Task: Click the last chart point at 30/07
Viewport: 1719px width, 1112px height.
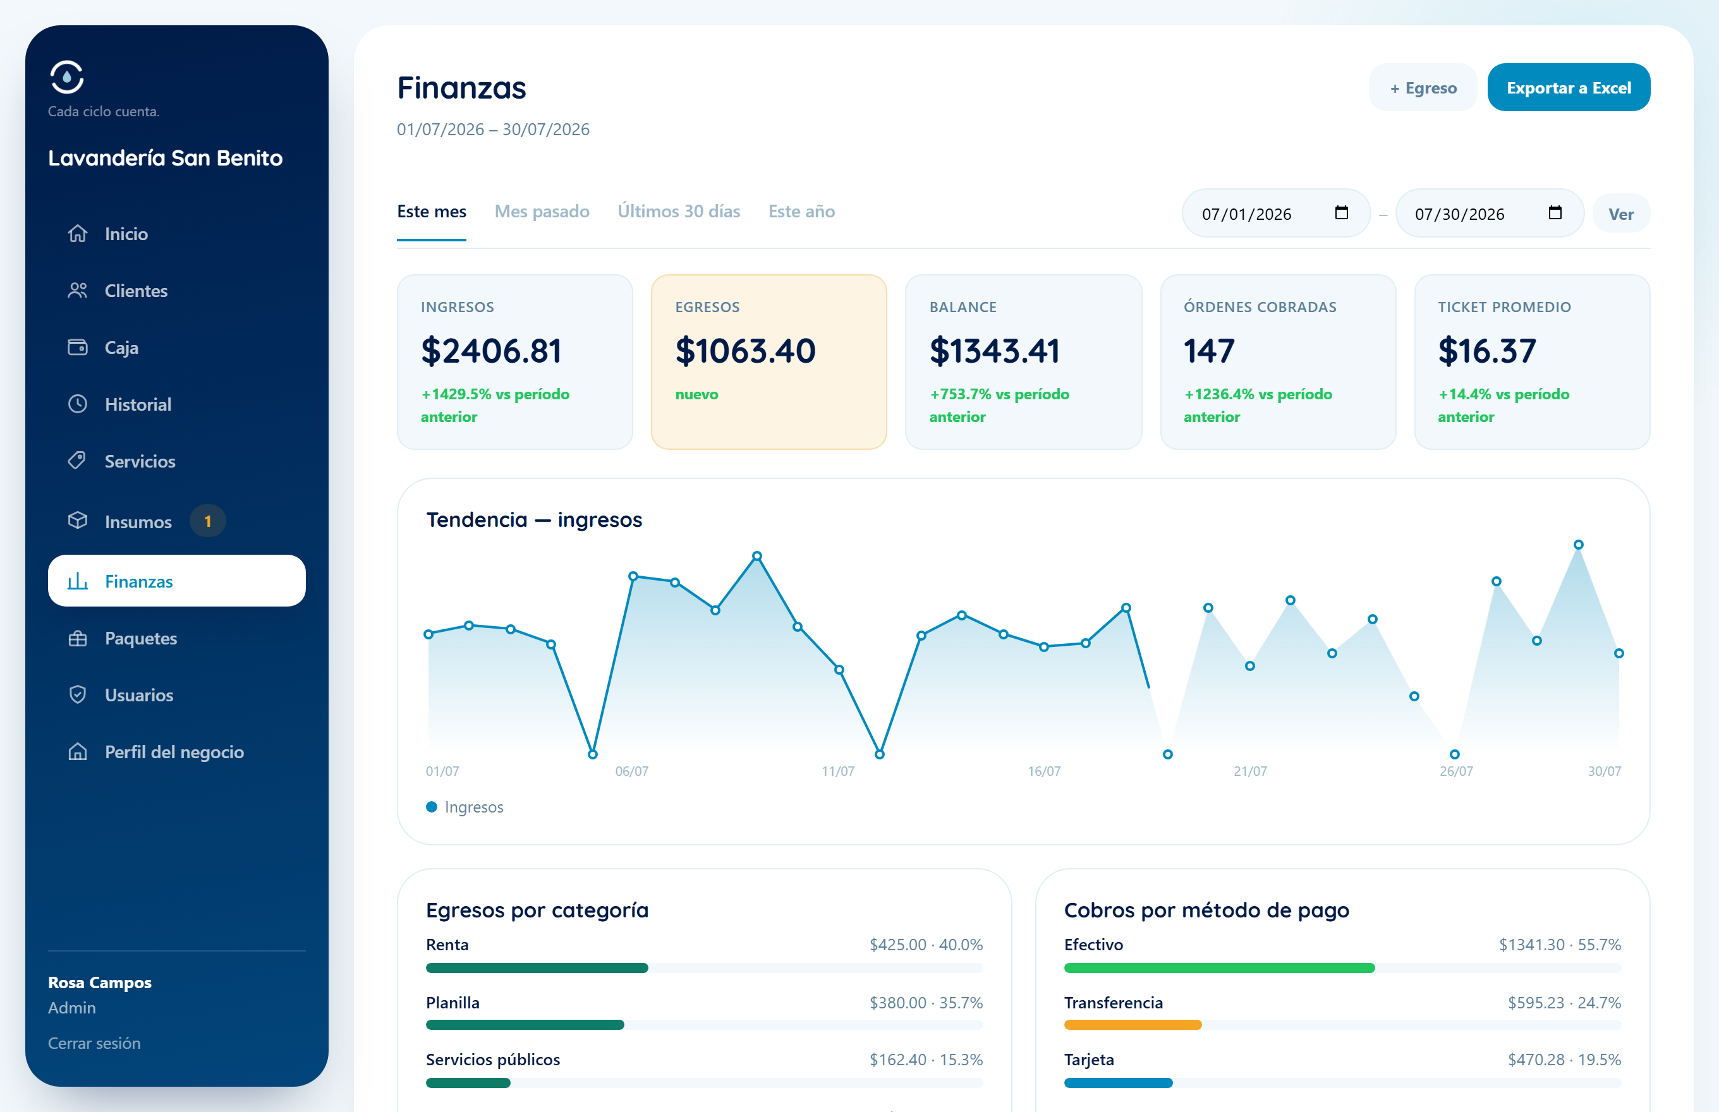Action: point(1619,653)
